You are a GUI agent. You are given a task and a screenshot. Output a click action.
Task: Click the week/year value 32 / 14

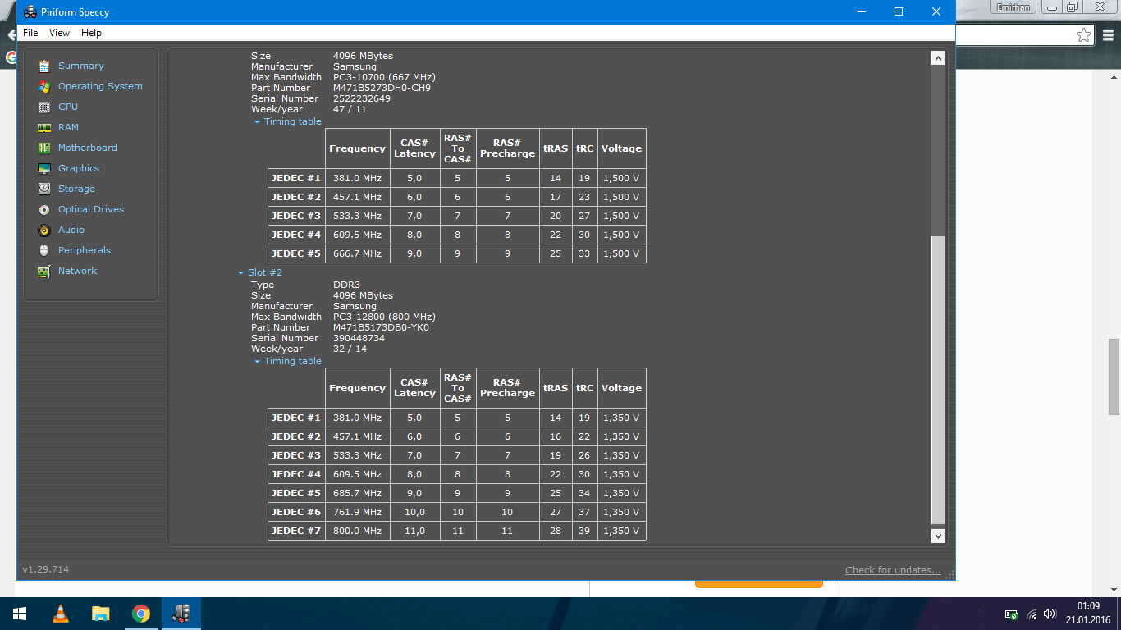click(x=350, y=349)
